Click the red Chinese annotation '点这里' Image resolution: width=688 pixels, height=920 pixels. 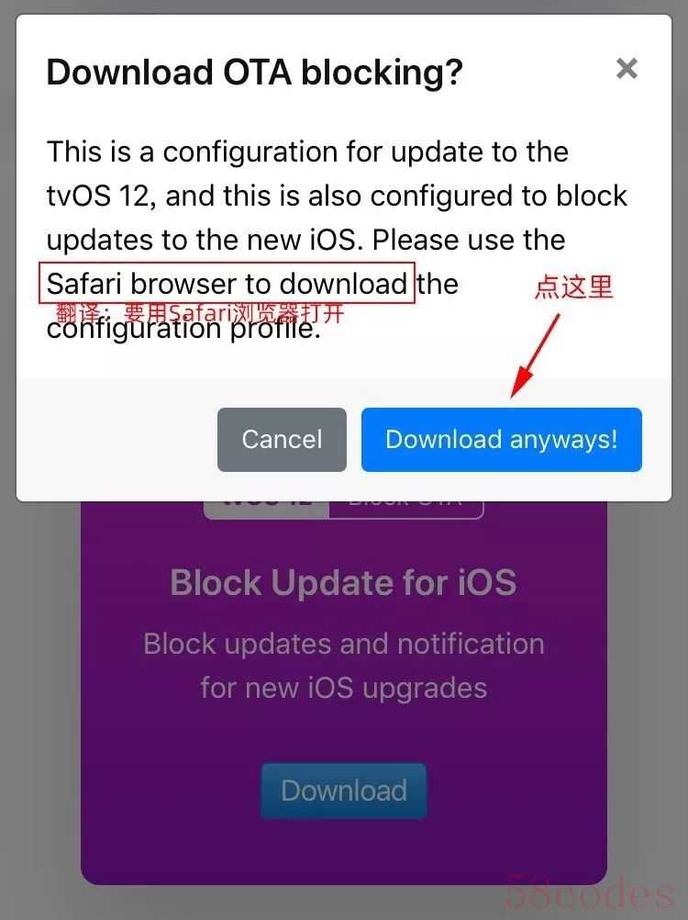tap(574, 286)
